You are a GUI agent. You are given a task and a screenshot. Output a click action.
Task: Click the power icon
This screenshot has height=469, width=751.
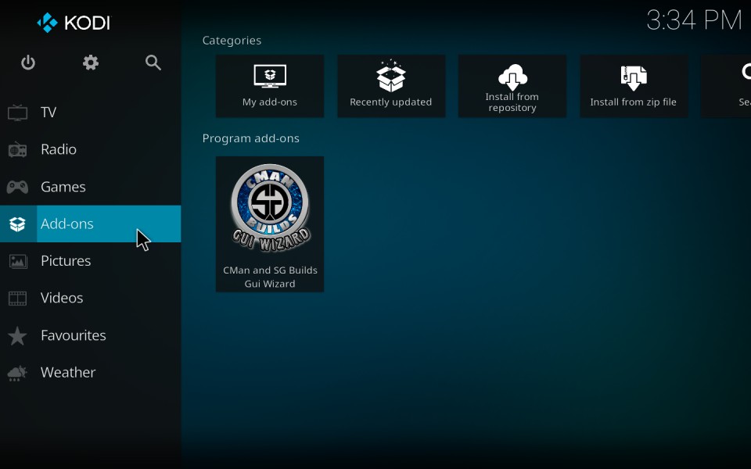click(x=28, y=63)
